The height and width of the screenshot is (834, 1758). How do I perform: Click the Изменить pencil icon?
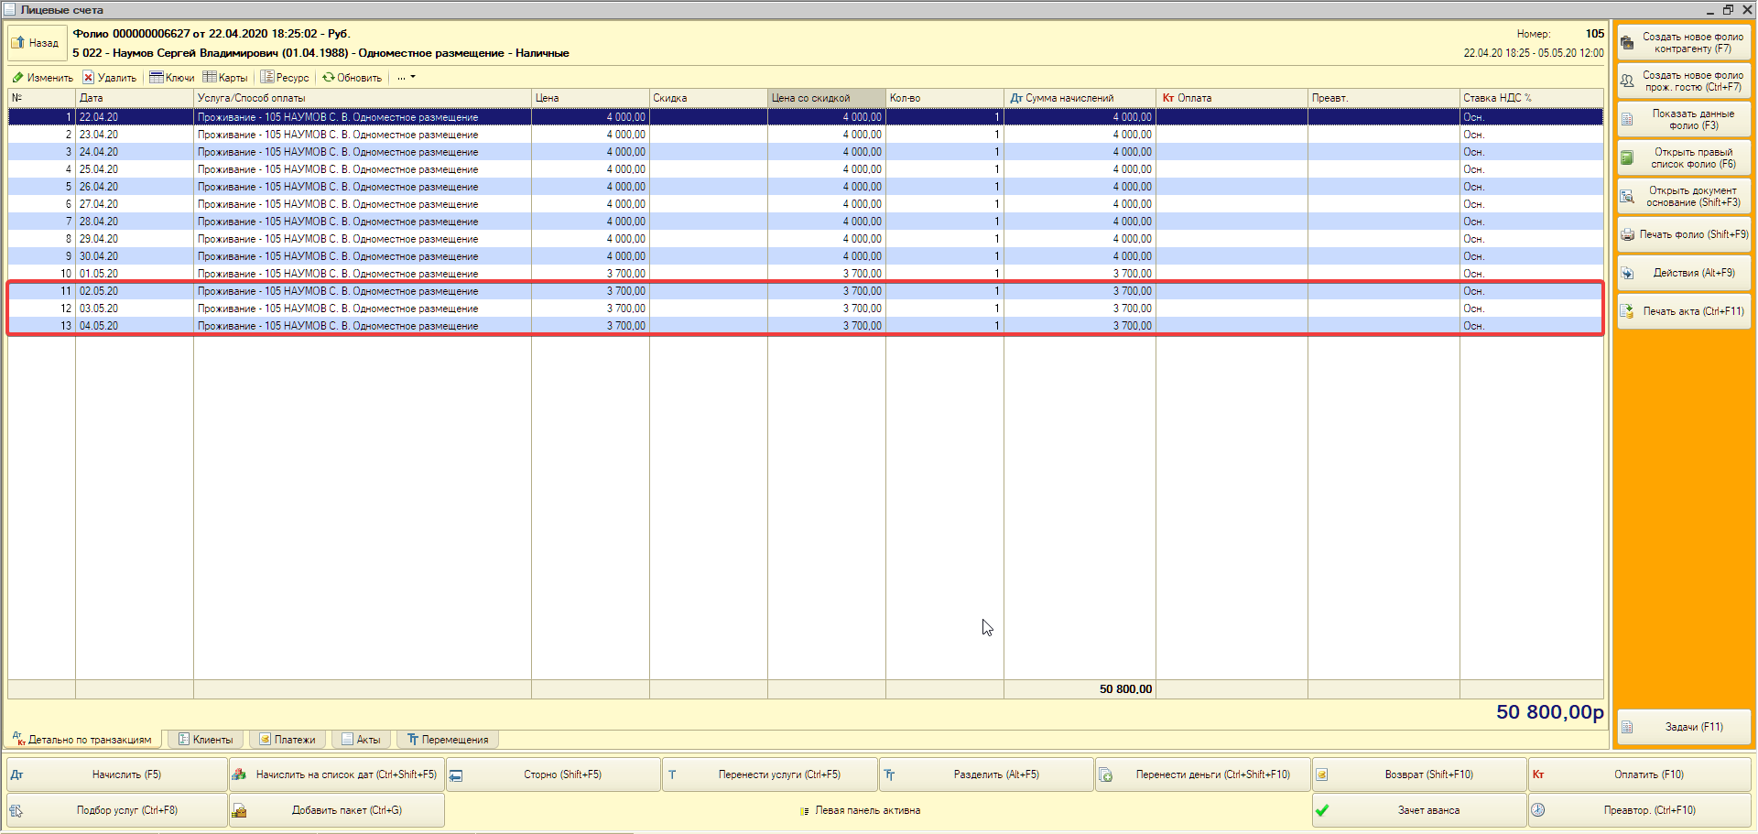[17, 78]
